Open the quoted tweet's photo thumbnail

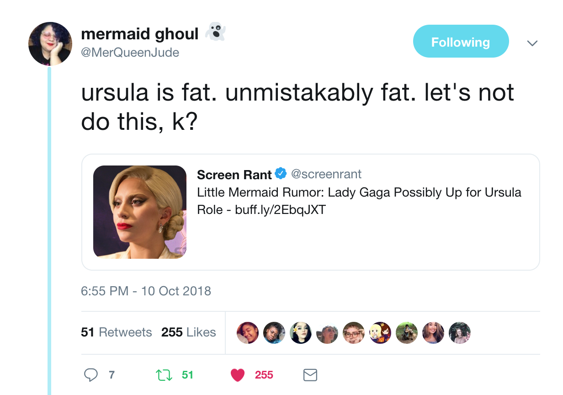pos(140,212)
